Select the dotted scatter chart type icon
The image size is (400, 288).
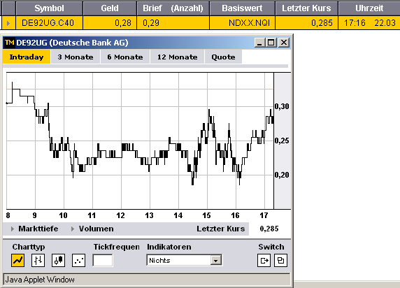78,261
